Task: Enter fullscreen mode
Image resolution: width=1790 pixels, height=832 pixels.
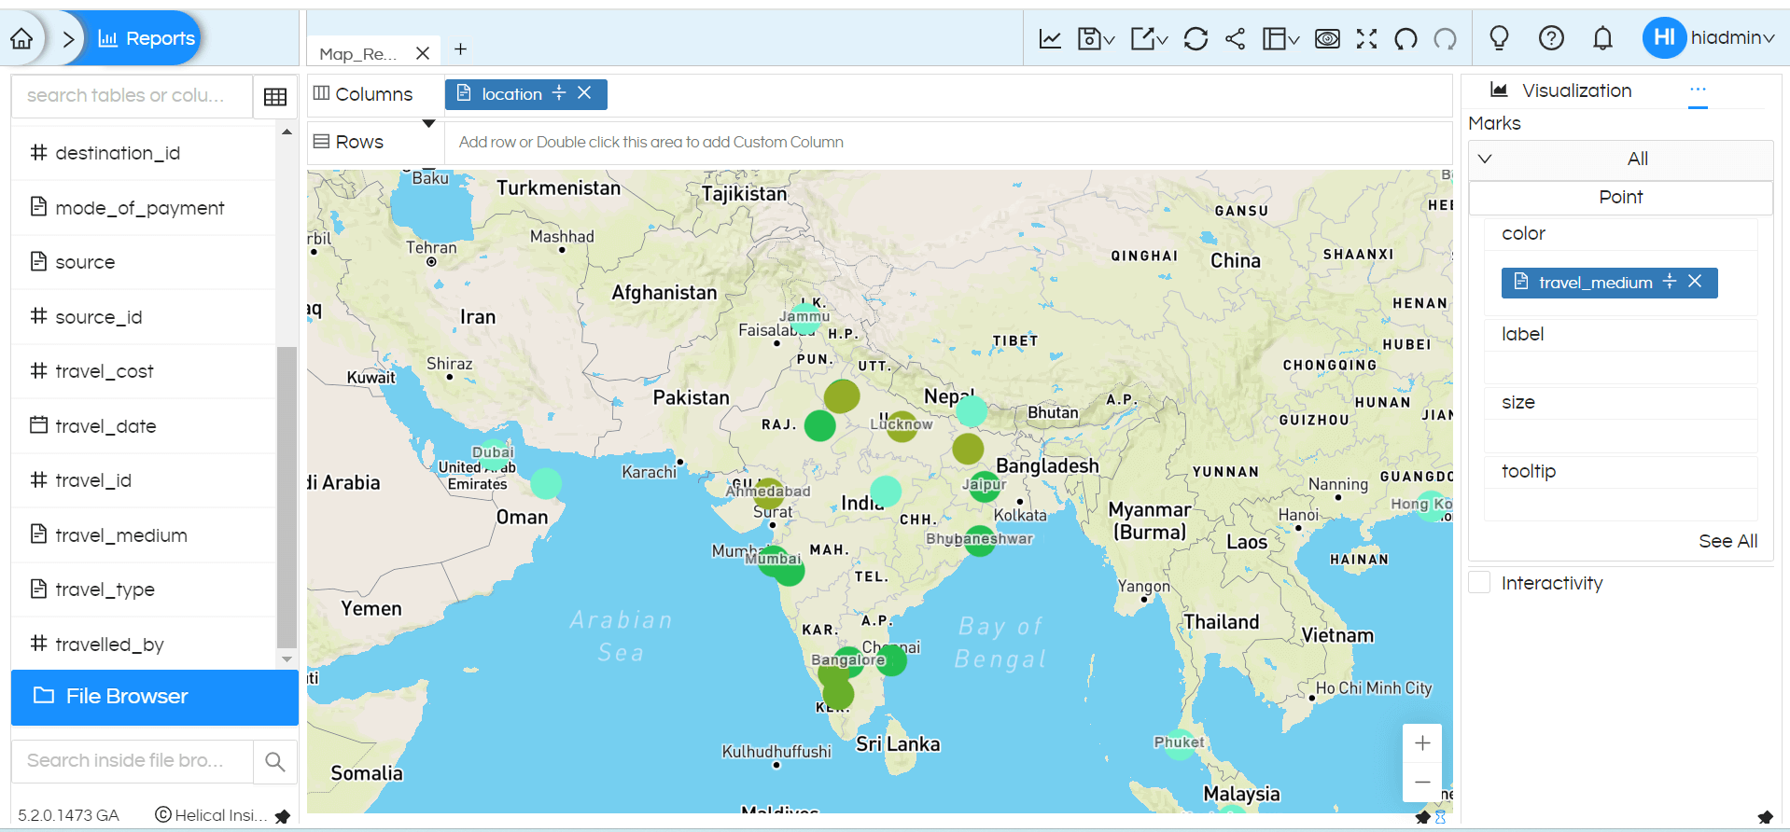Action: pos(1366,38)
